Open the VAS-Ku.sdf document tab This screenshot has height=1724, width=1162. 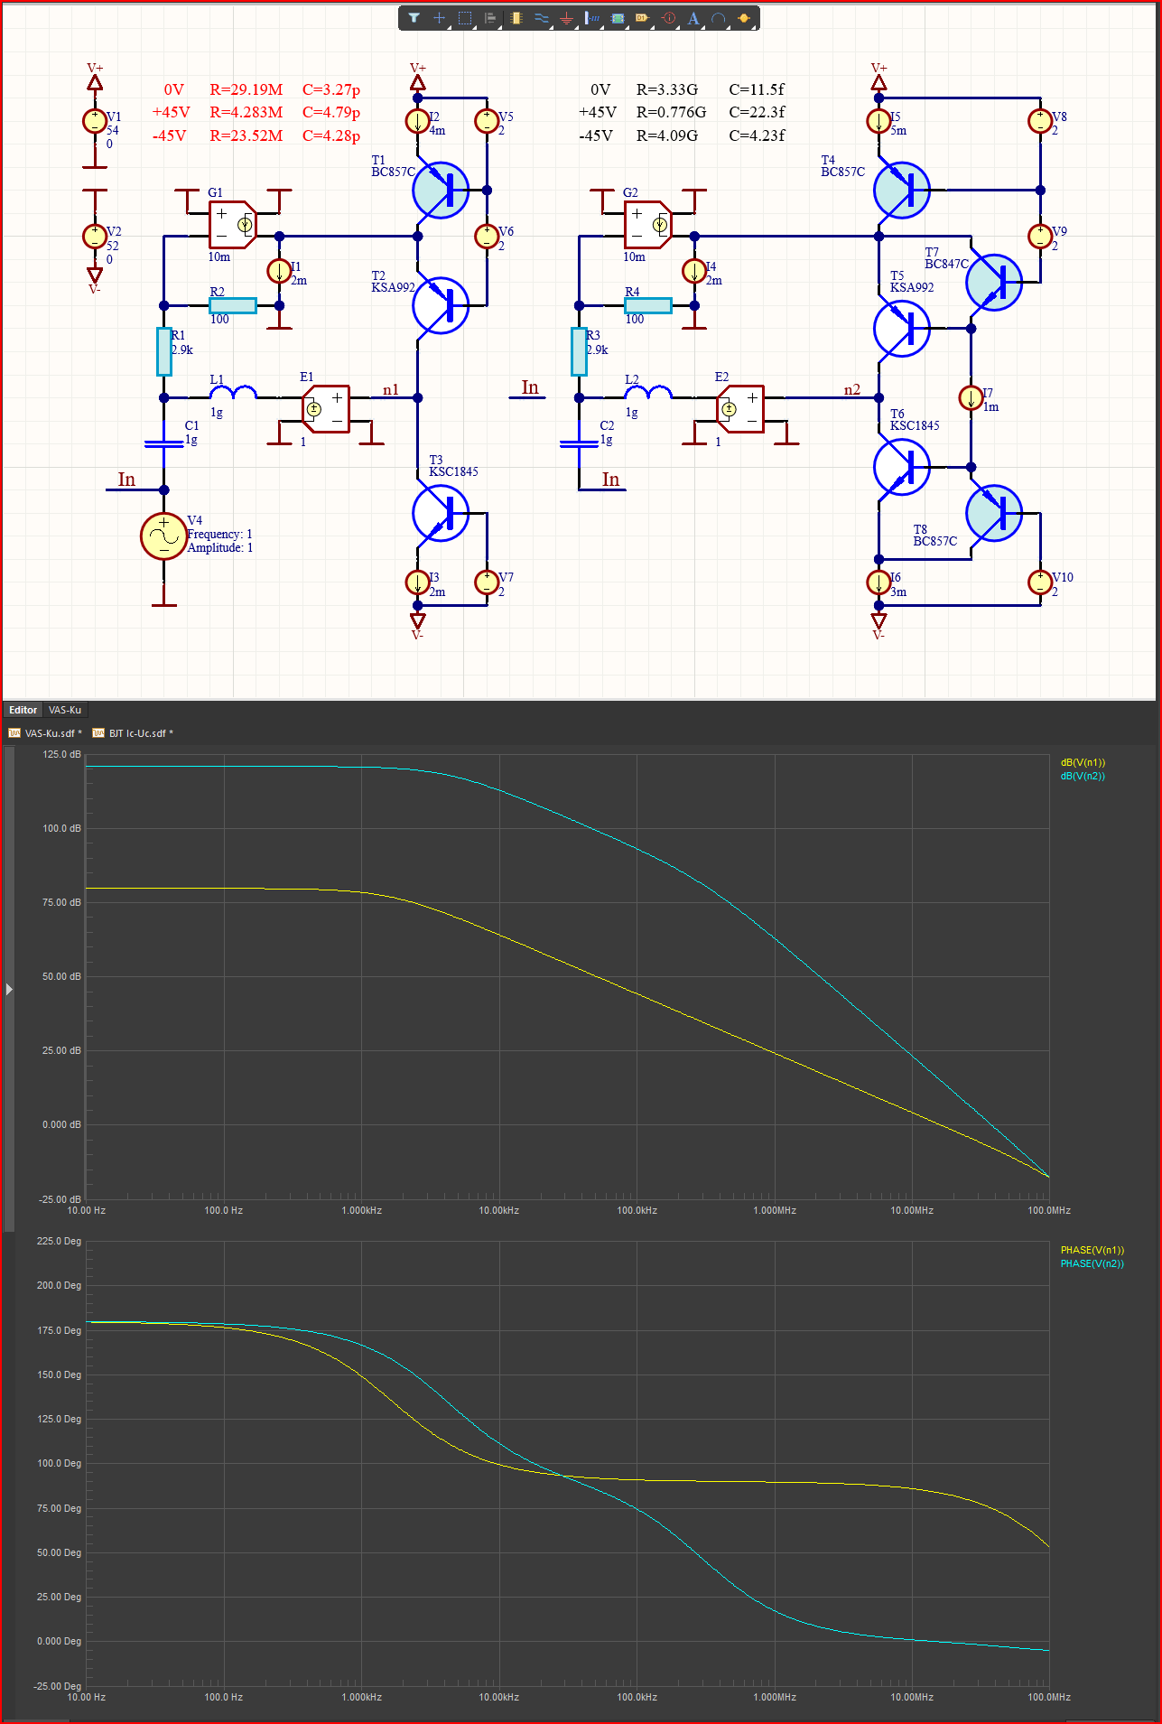(45, 733)
